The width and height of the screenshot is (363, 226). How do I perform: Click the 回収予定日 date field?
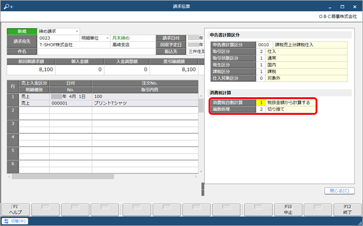pos(195,44)
